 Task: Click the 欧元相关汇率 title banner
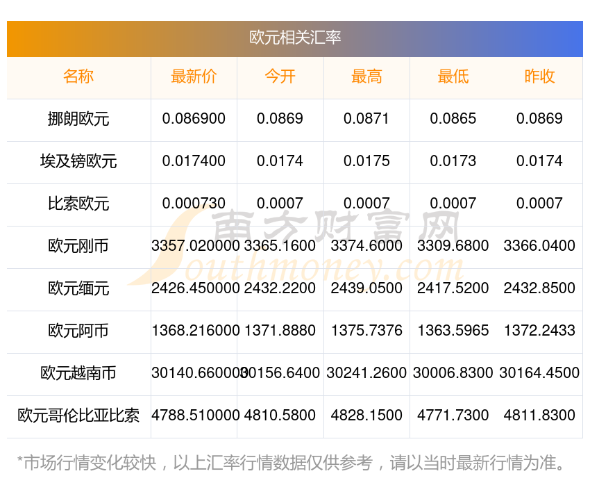[x=295, y=39]
